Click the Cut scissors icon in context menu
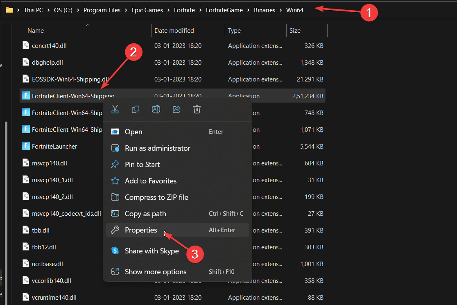The height and width of the screenshot is (305, 457). point(115,110)
